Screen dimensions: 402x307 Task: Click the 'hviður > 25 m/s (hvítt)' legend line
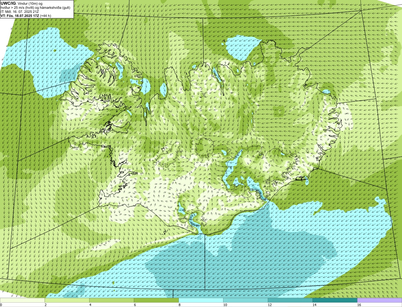[35, 8]
